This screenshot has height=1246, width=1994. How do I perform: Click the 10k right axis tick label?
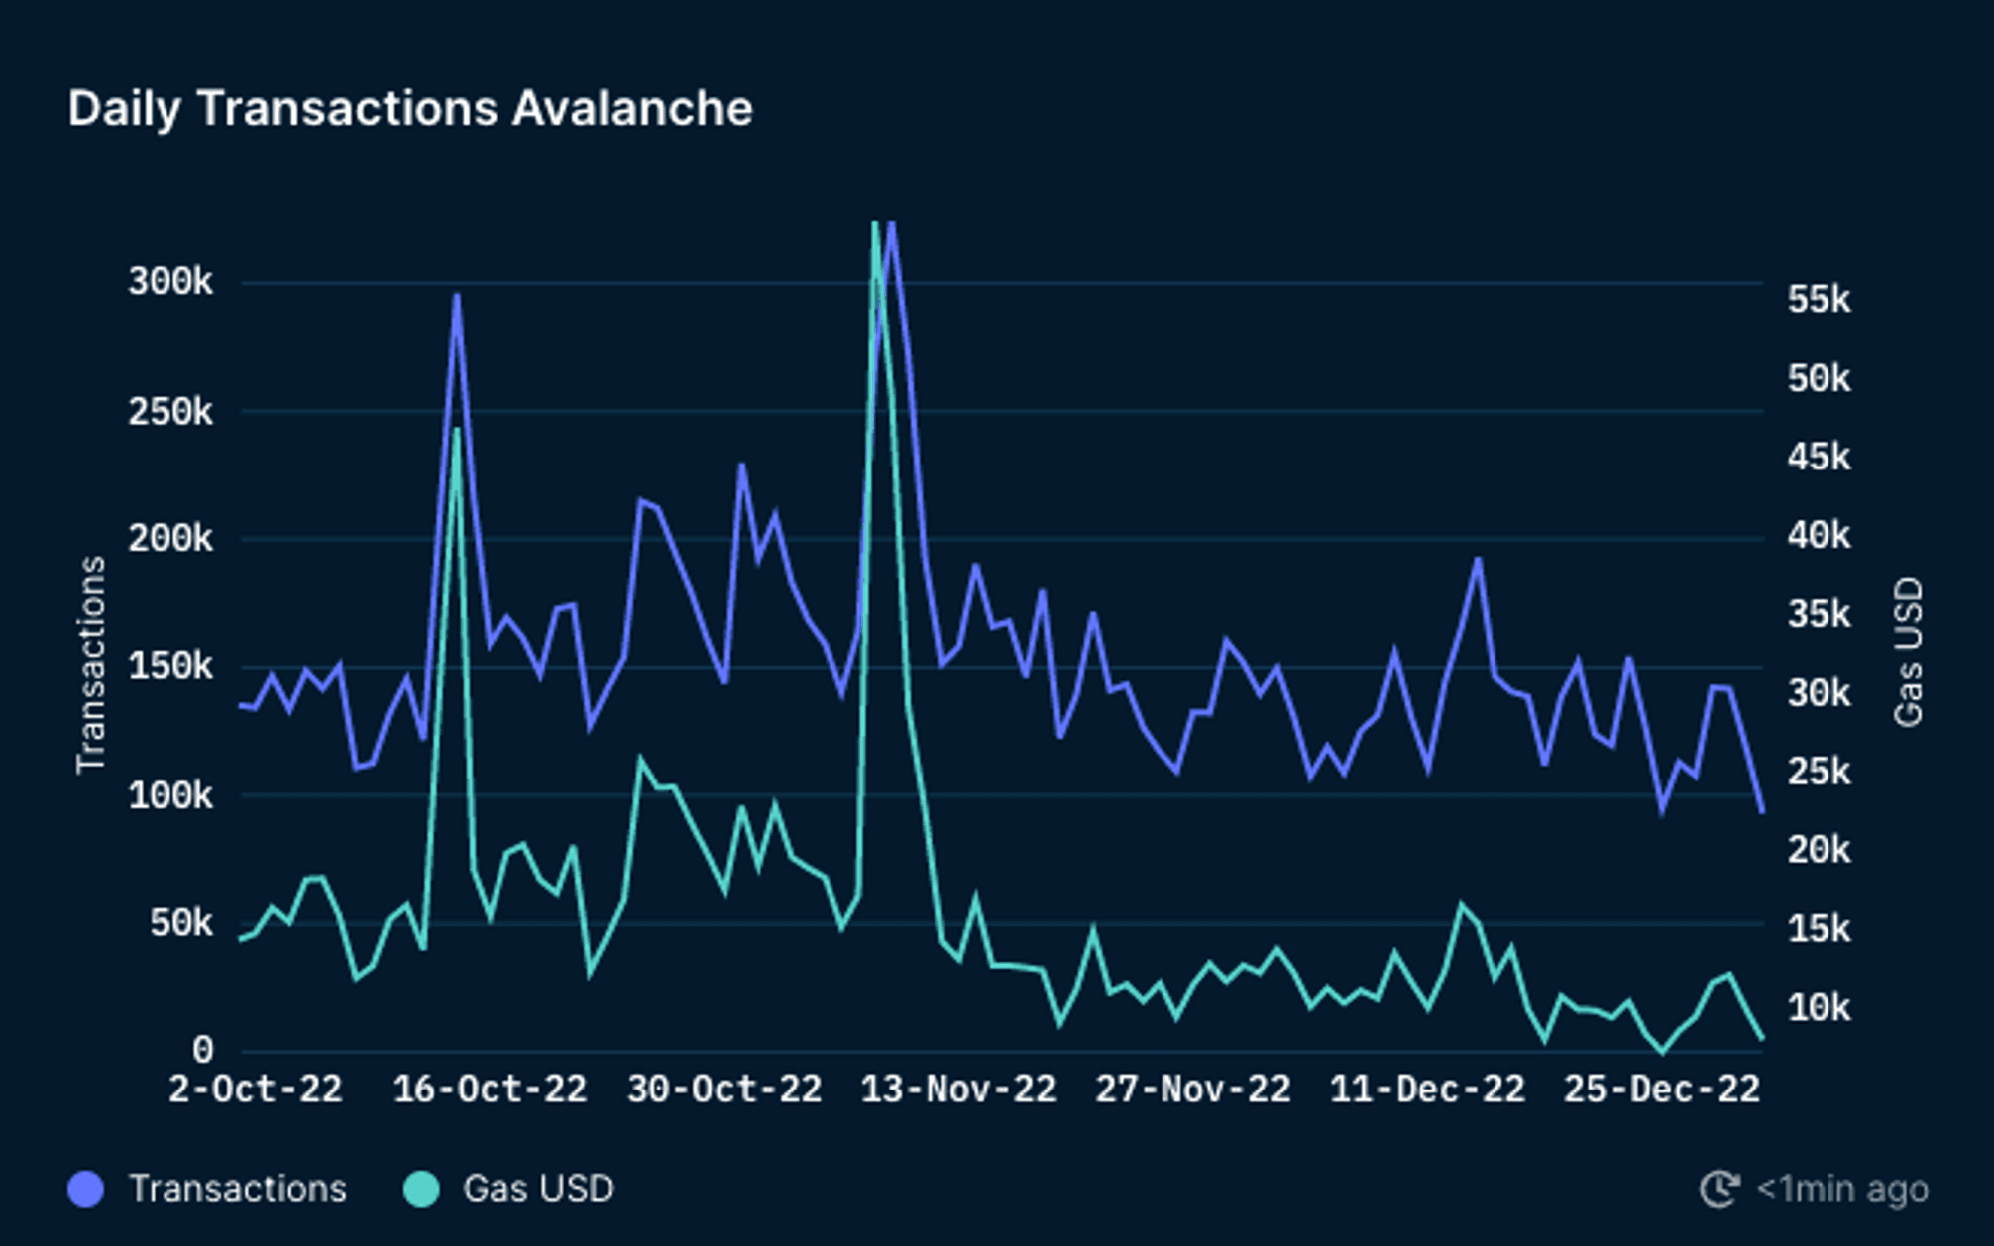(1819, 1008)
